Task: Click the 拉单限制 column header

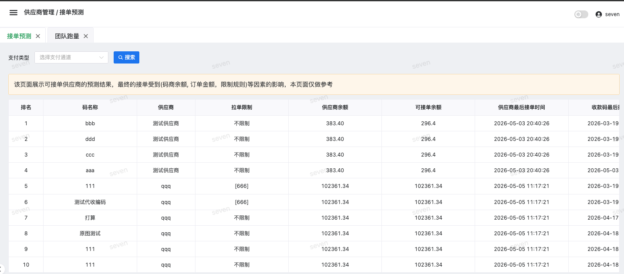Action: pos(242,107)
